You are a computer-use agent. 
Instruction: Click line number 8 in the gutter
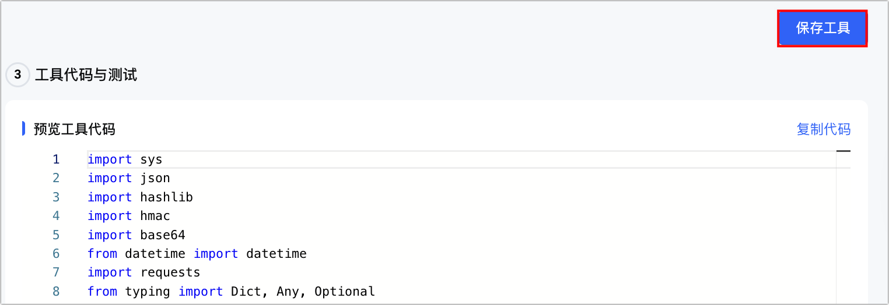click(56, 292)
